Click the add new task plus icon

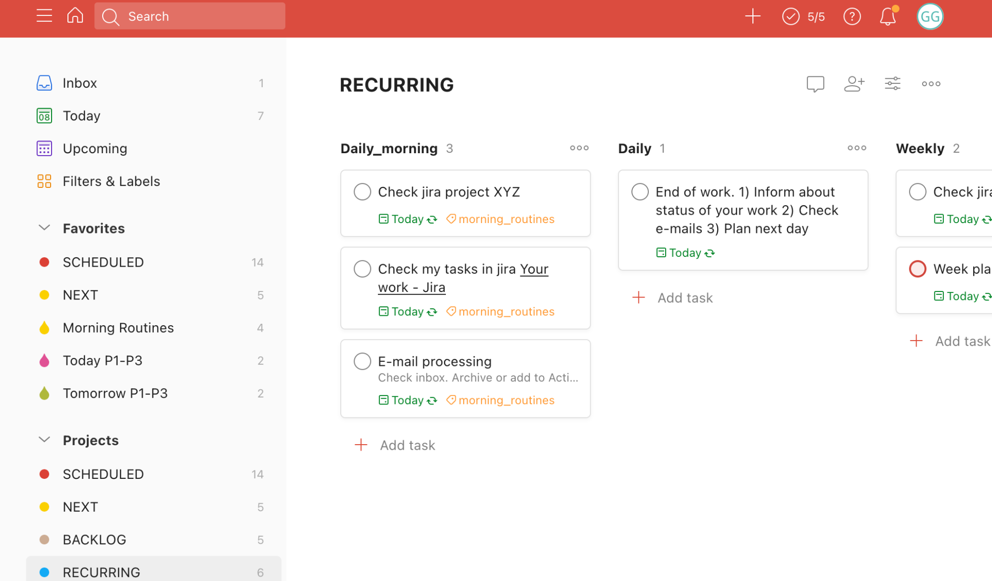point(752,16)
